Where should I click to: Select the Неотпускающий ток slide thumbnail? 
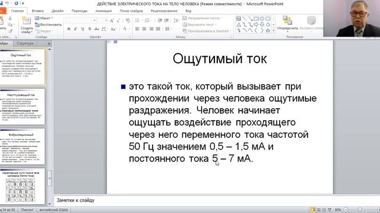coord(23,107)
